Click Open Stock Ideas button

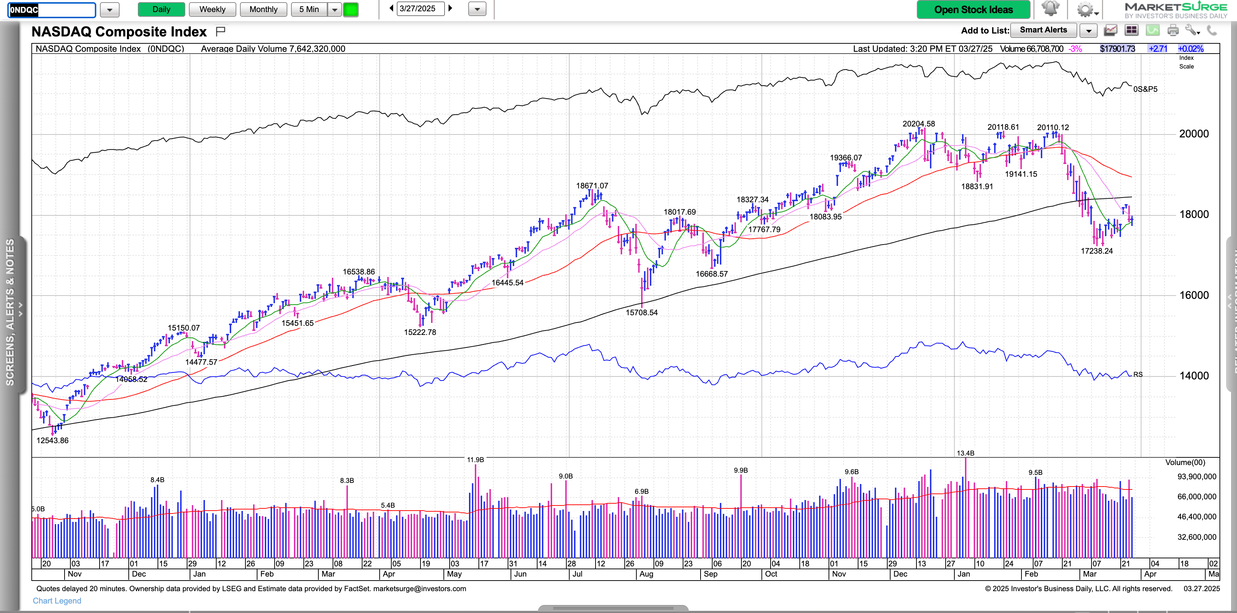click(973, 9)
